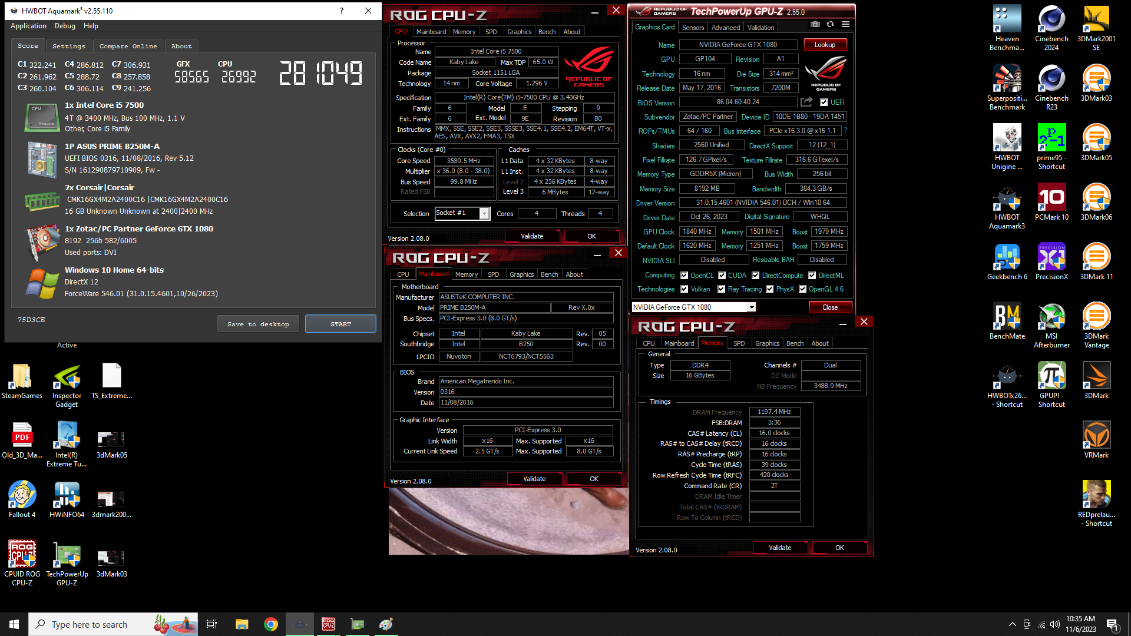Toggle the CUDA checkbox in GPU-Z
This screenshot has height=636, width=1131.
(x=722, y=276)
